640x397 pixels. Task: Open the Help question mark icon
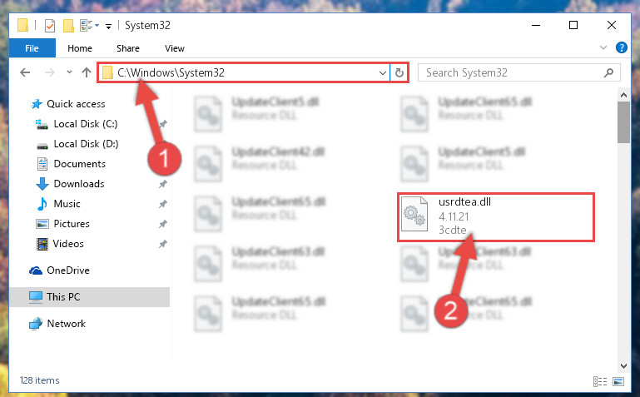point(621,47)
